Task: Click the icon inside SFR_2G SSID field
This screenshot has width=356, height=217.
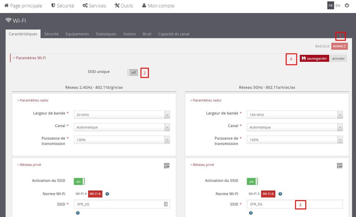Action: coord(166,204)
